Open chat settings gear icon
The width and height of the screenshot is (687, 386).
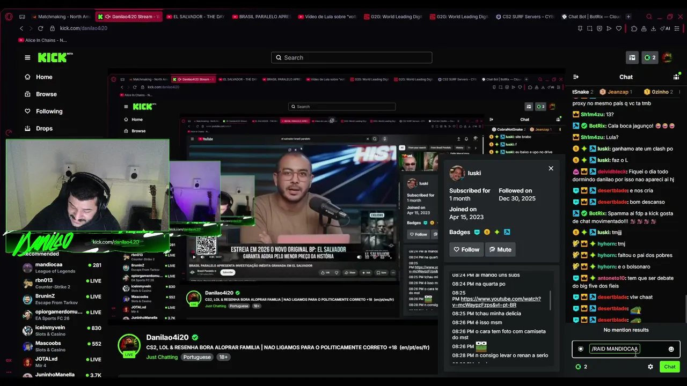click(651, 367)
